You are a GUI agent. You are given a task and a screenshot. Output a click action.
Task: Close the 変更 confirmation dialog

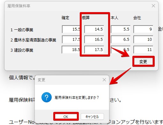coord(104,80)
